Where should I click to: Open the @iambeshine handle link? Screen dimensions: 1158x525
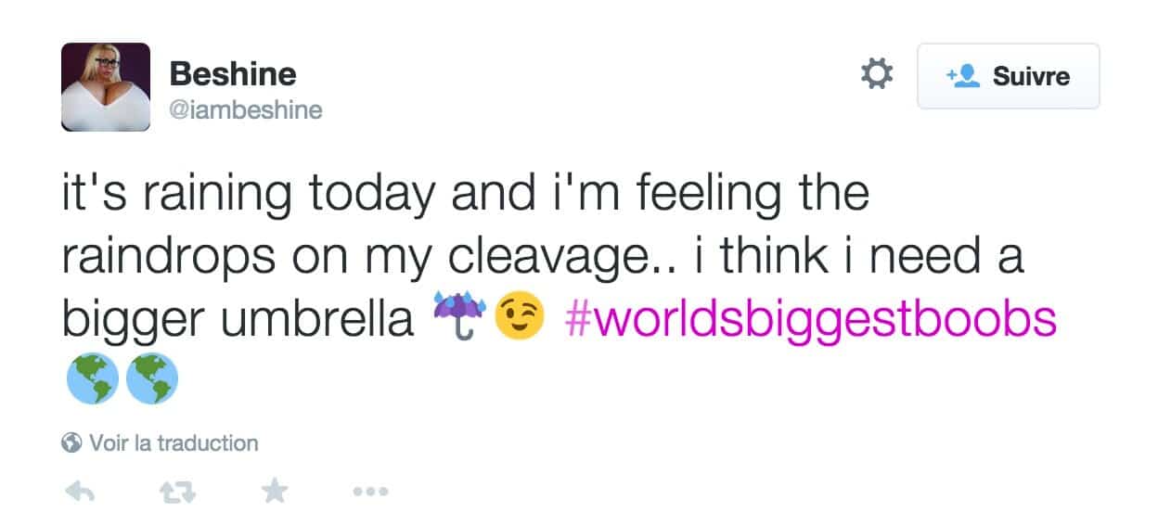tap(246, 110)
